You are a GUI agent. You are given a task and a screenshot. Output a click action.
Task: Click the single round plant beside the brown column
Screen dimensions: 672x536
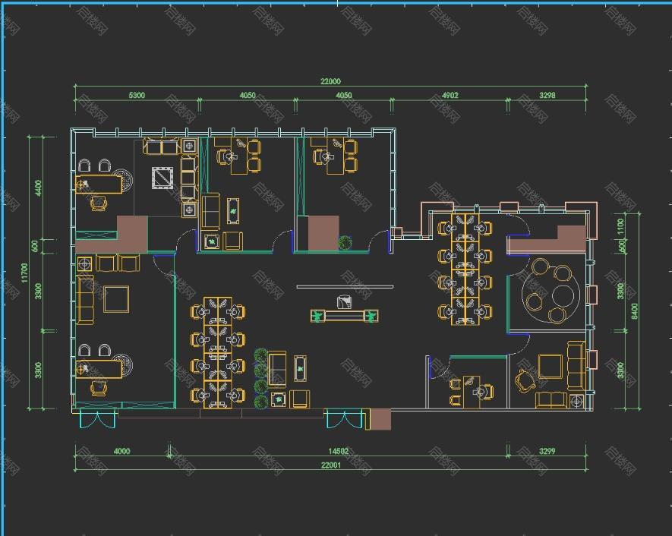coord(345,242)
